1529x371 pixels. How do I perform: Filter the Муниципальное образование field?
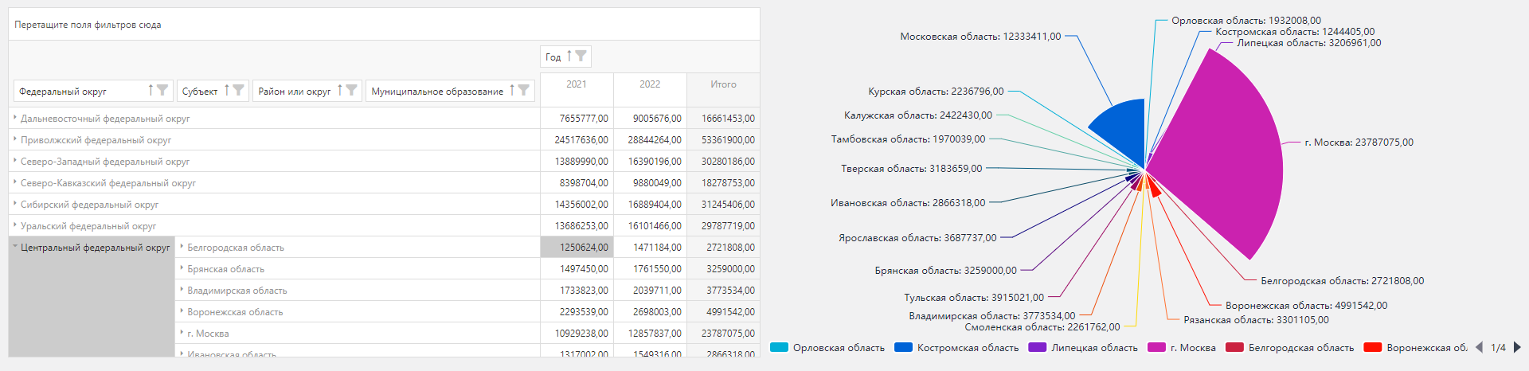pos(524,91)
